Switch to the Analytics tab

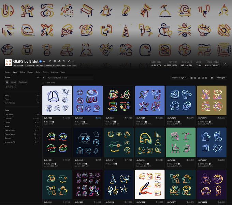pyautogui.click(x=55, y=72)
